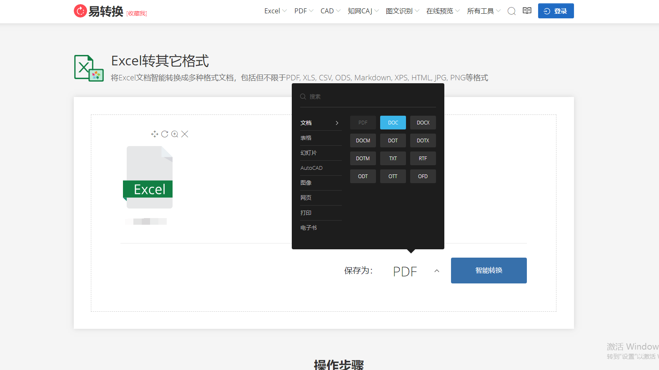Select the 表格 category
The image size is (659, 370).
coord(321,138)
